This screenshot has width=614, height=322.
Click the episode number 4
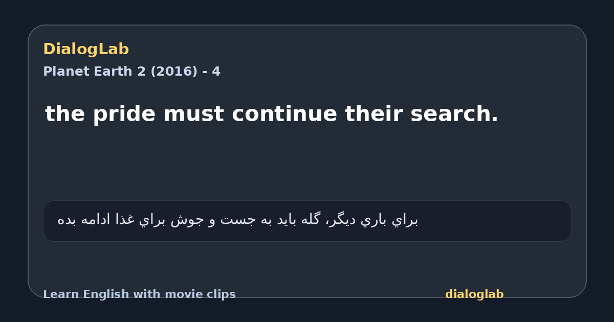(x=216, y=72)
